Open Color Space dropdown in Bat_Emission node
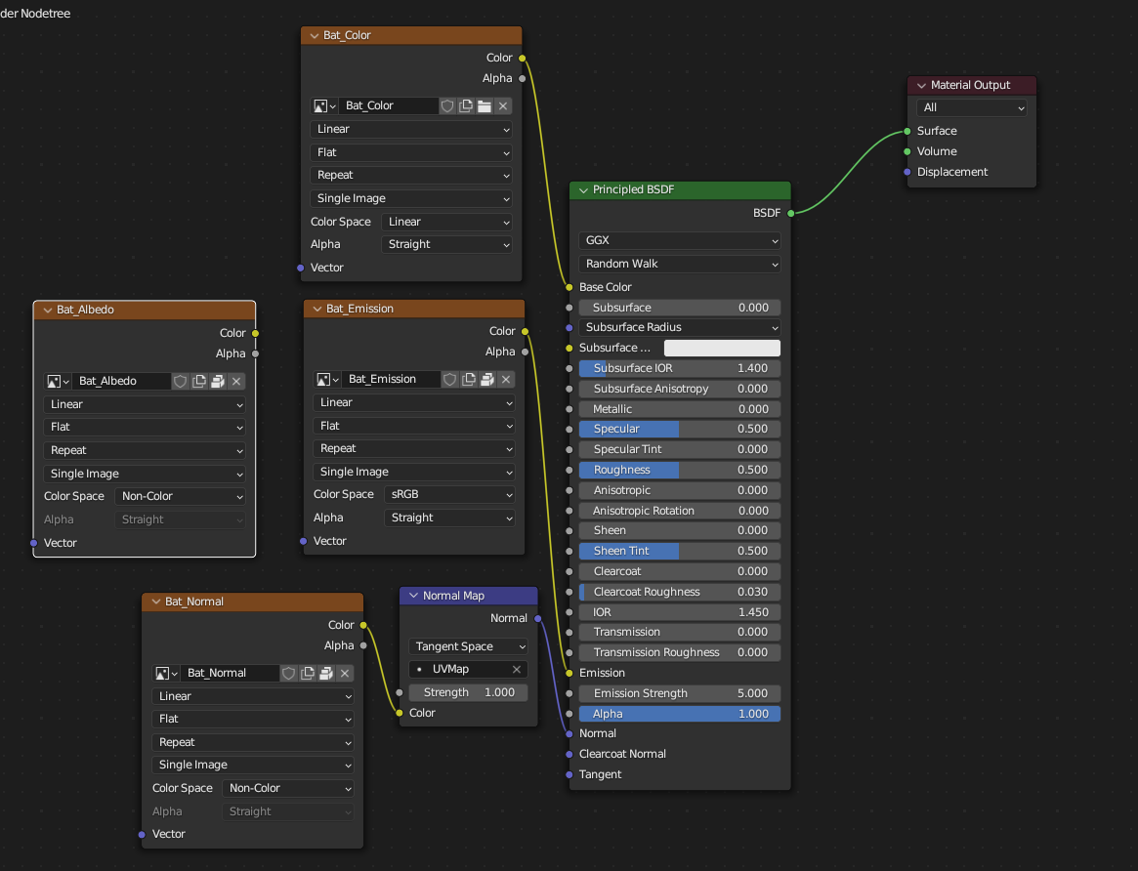The height and width of the screenshot is (871, 1138). [448, 494]
